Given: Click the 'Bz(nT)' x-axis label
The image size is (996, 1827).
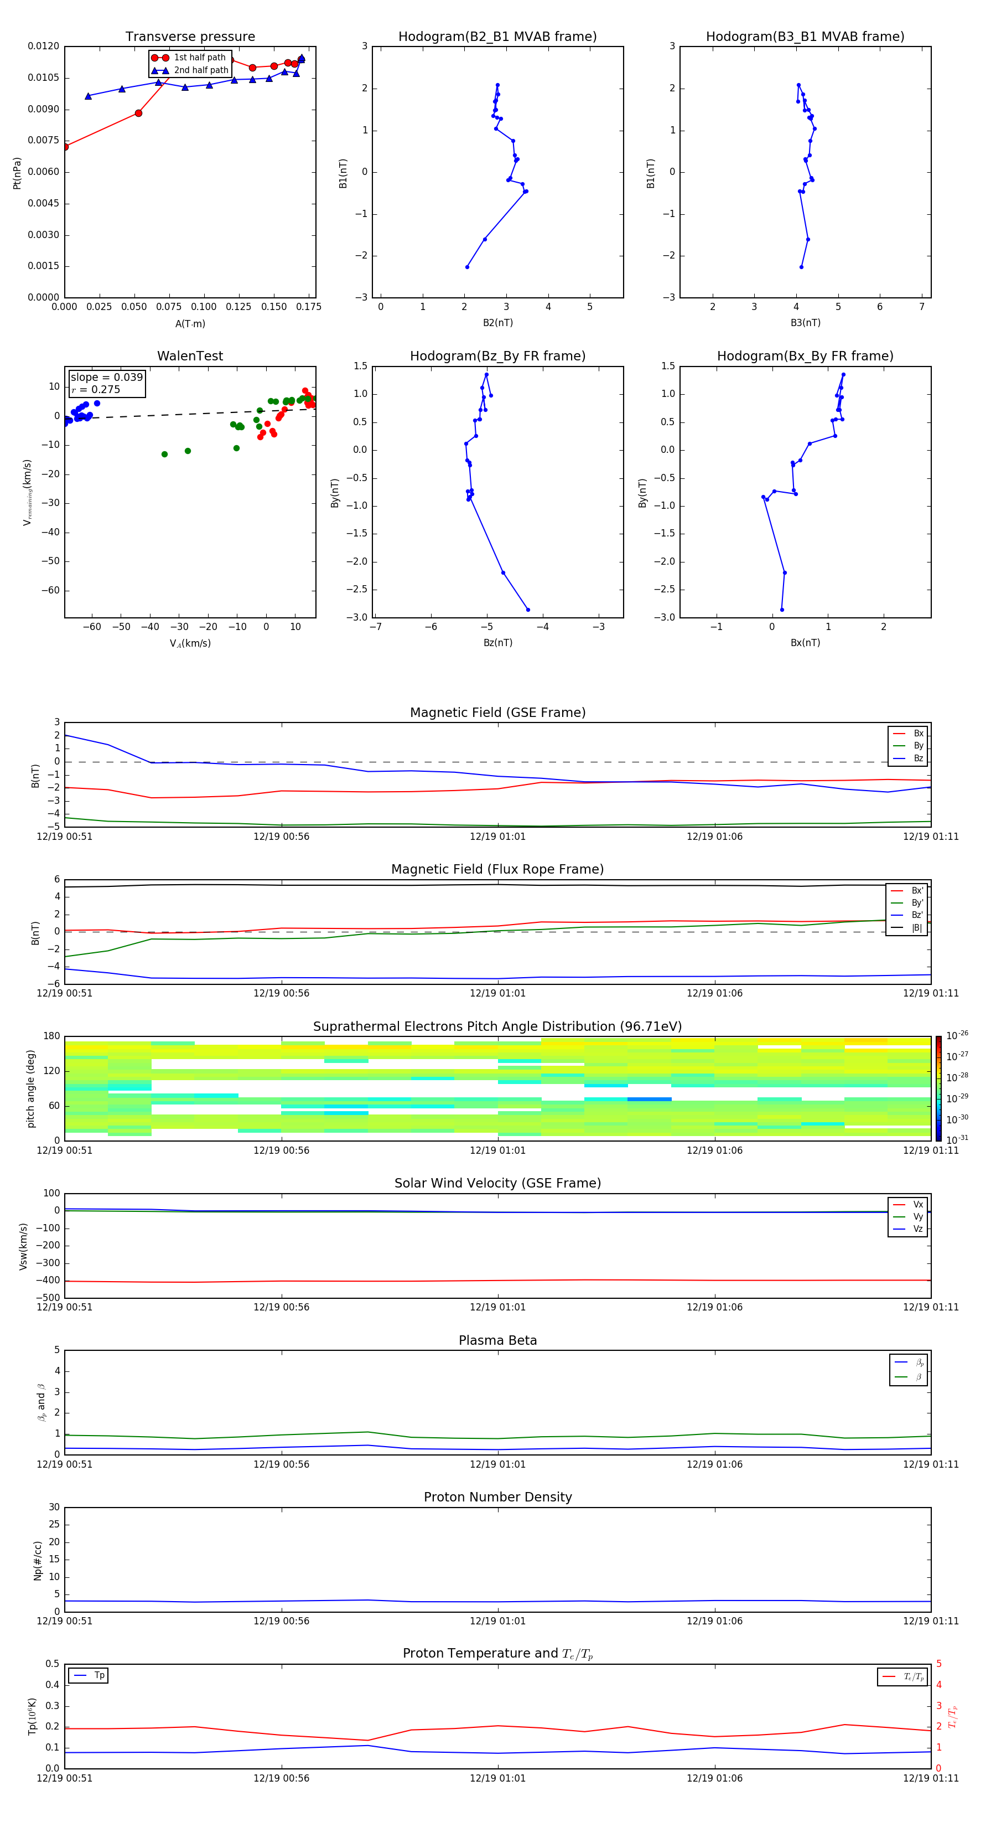Looking at the screenshot, I should click(497, 643).
